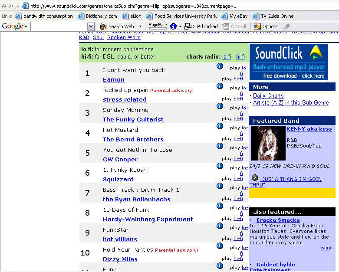Click the Search Web binoculars icon

coord(104,26)
